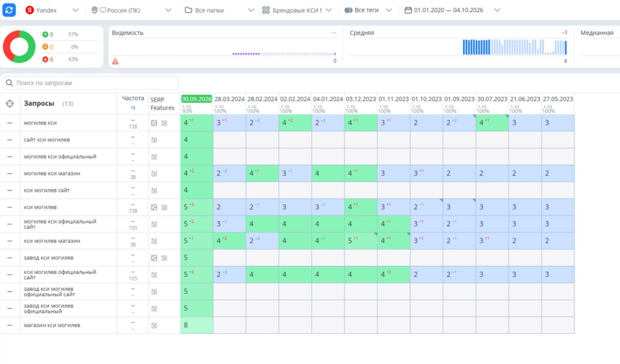Click the SERP feature icon in row магазин кси могилев

pos(154,325)
